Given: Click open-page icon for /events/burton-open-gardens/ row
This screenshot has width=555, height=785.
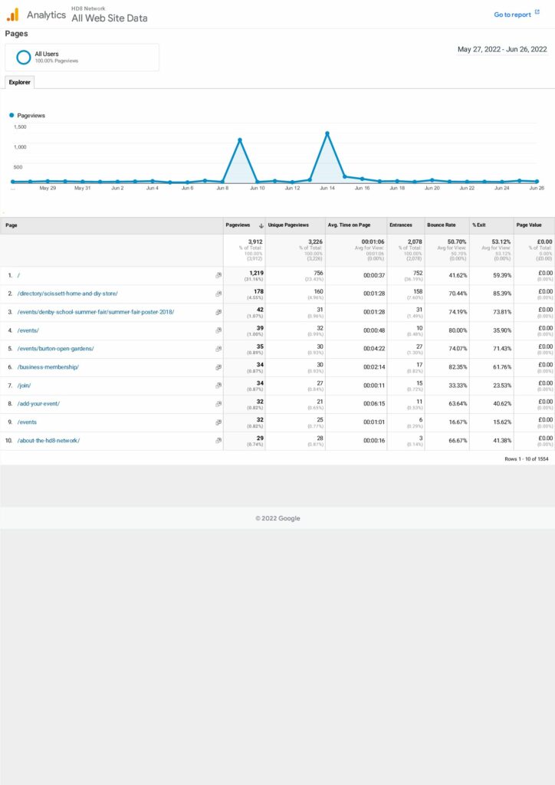Looking at the screenshot, I should [218, 349].
